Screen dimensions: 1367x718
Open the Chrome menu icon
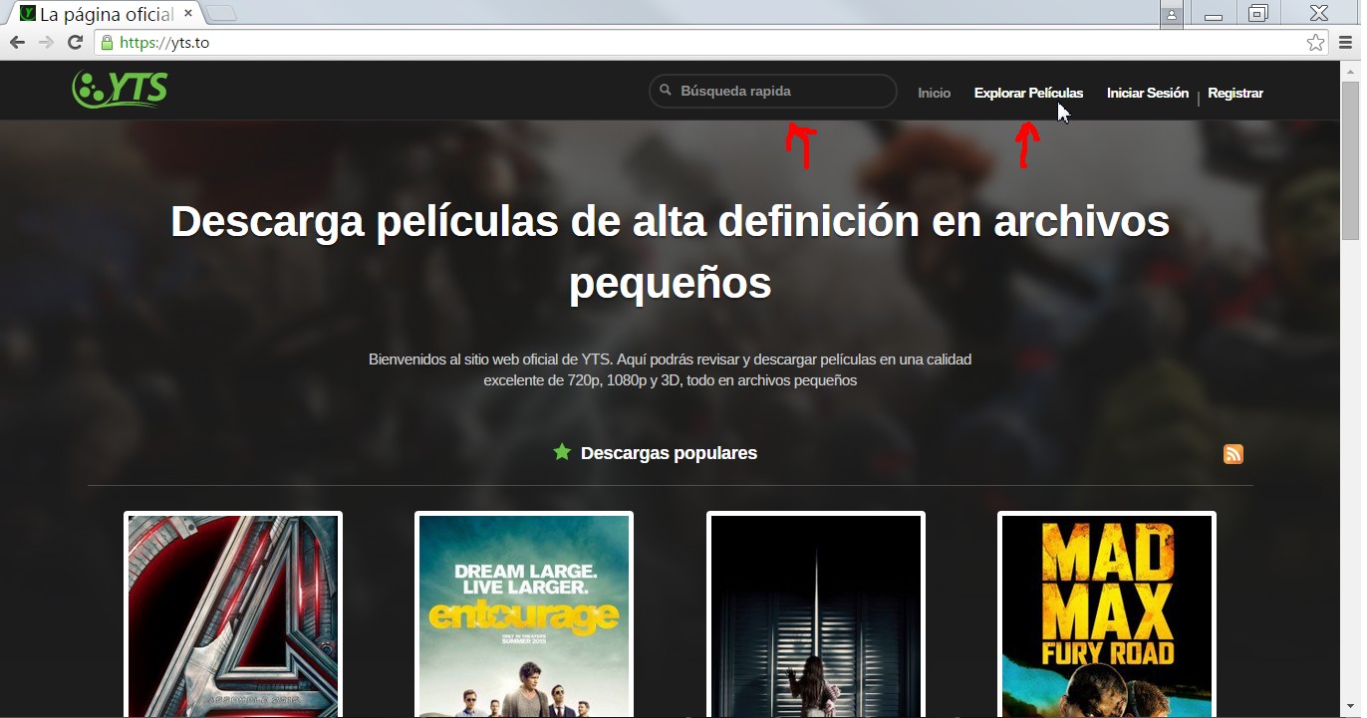coord(1345,43)
